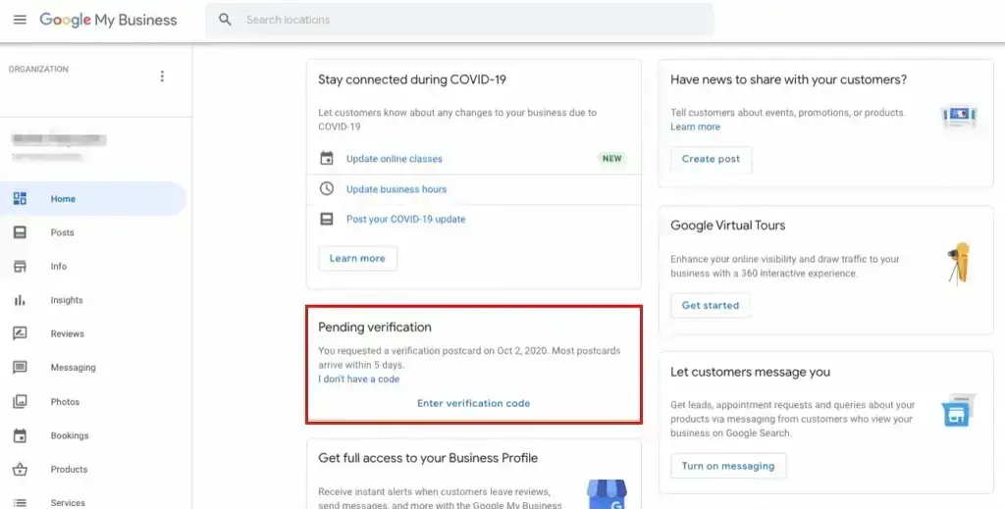Open organization three-dot options menu

pos(162,76)
